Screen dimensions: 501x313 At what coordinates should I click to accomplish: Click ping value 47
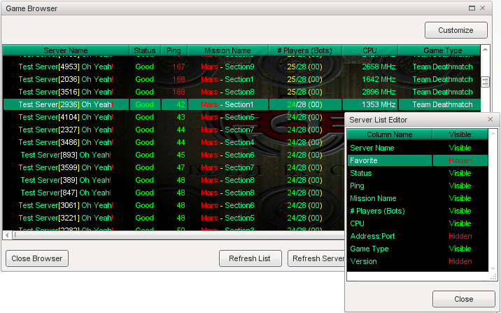click(x=181, y=167)
